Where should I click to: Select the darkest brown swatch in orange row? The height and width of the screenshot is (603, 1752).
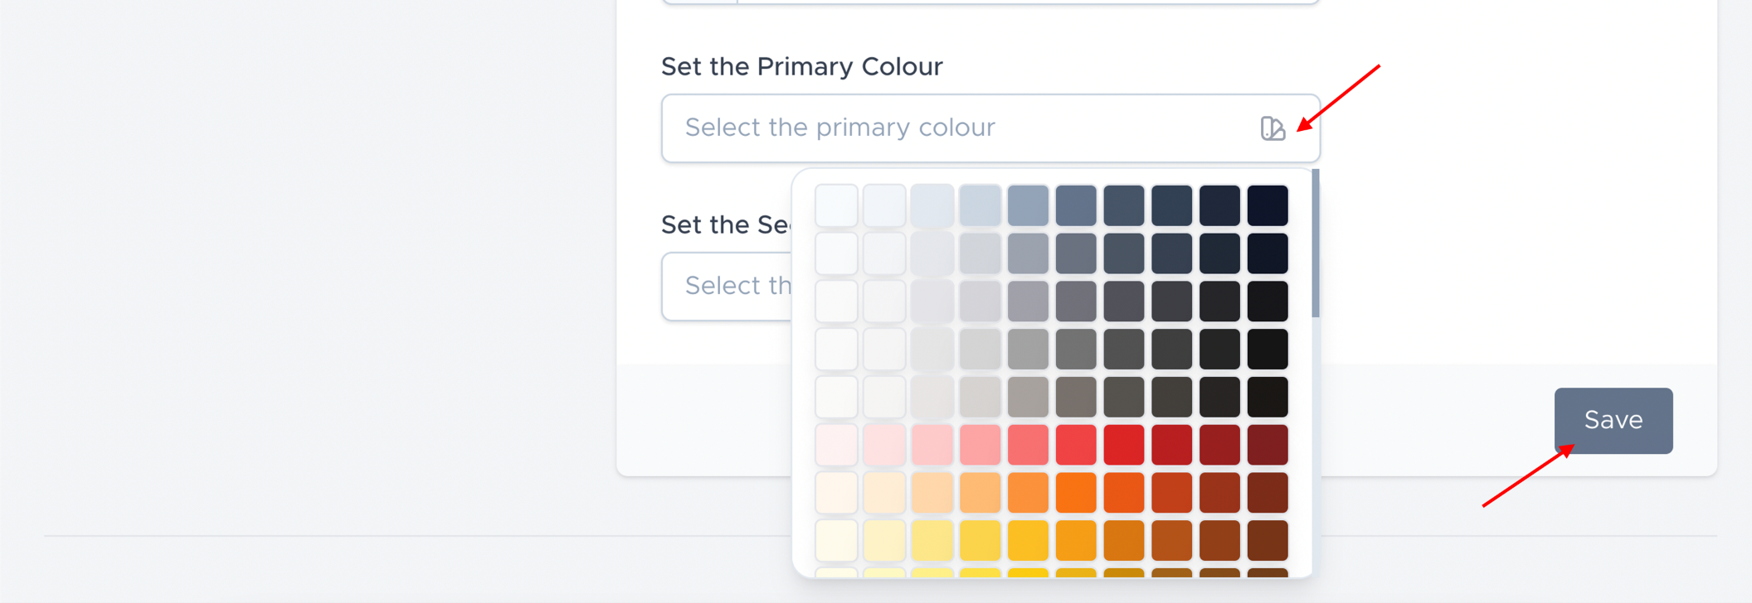click(x=1268, y=493)
